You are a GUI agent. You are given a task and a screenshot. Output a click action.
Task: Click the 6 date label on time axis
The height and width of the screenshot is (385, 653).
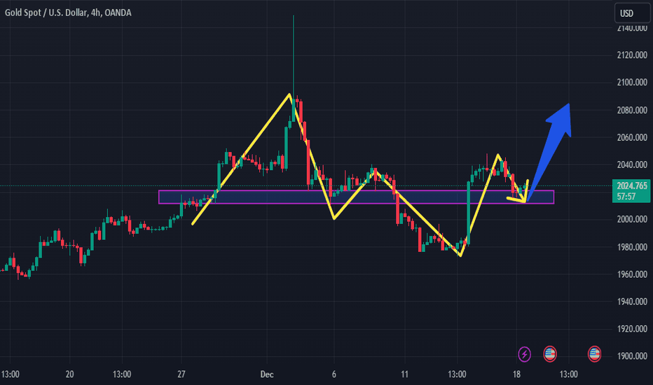pyautogui.click(x=334, y=374)
